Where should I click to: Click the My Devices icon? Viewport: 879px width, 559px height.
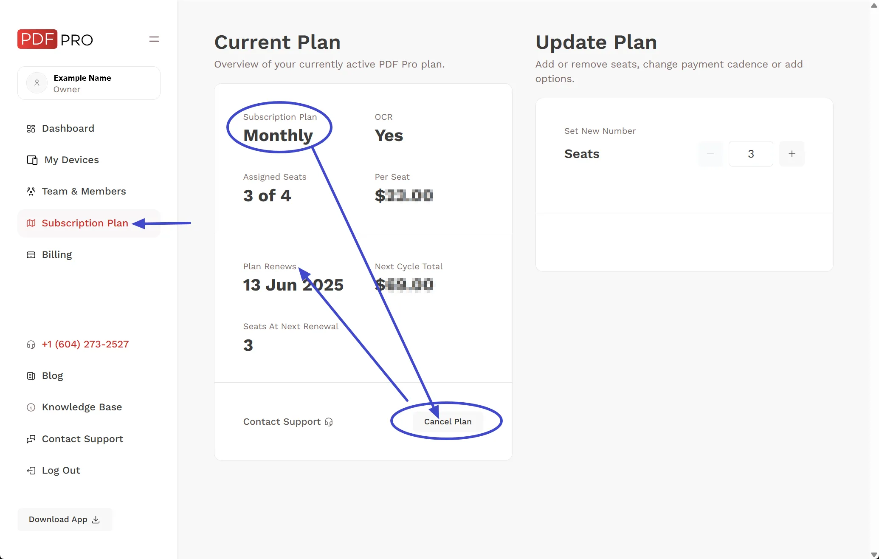pyautogui.click(x=32, y=160)
